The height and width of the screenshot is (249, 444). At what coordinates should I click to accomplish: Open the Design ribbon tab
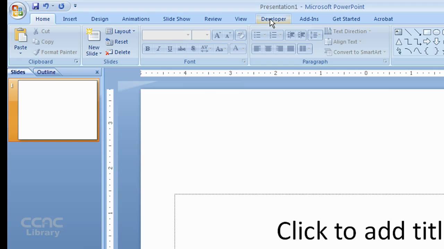coord(100,19)
